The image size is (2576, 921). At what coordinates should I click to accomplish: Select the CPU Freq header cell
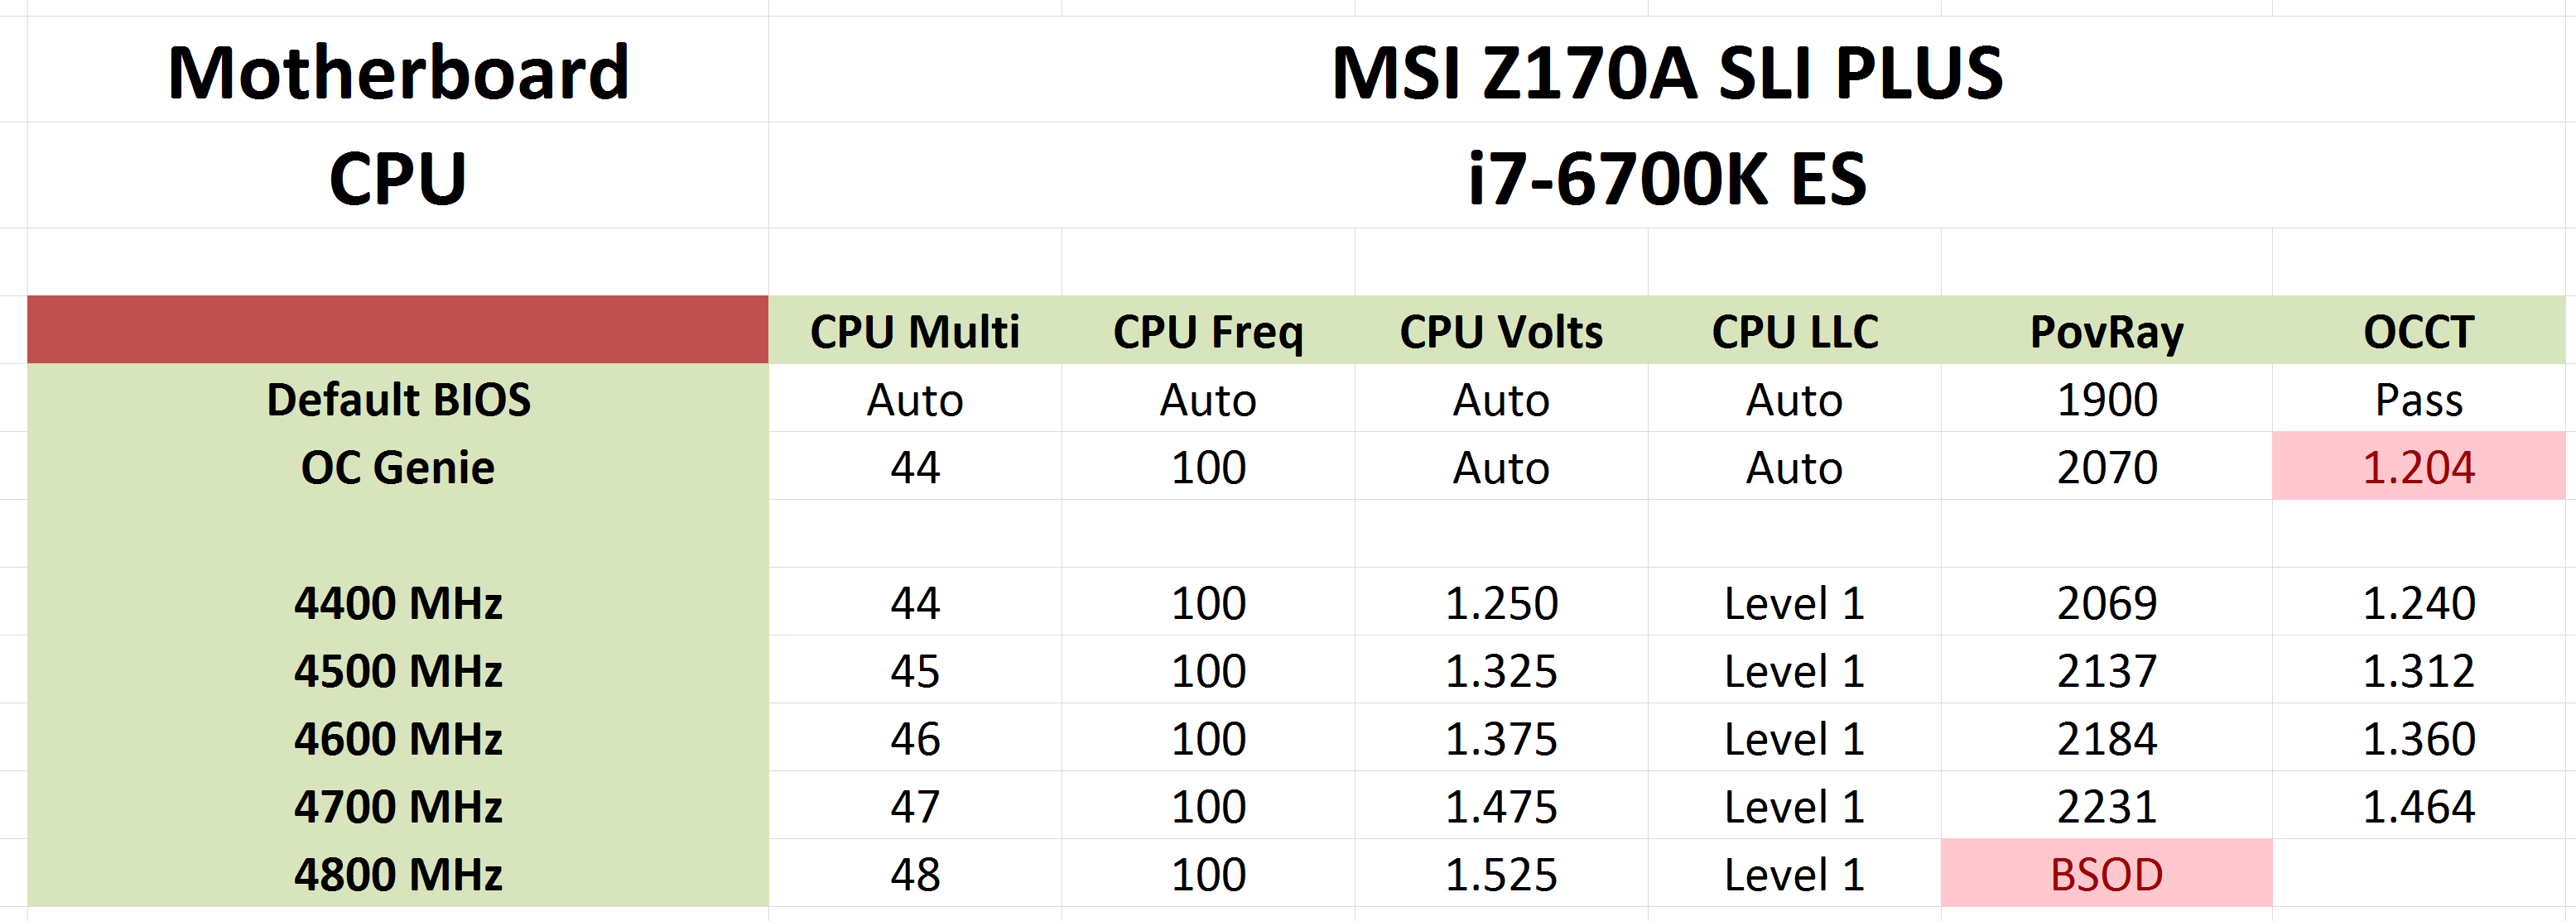pos(1208,331)
